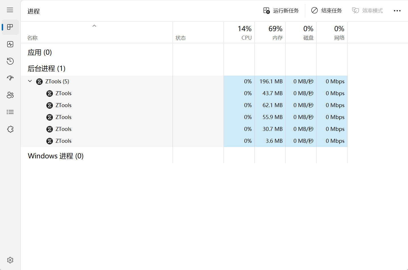408x270 pixels.
Task: Click the 55.9 MB memory value
Action: pos(272,117)
